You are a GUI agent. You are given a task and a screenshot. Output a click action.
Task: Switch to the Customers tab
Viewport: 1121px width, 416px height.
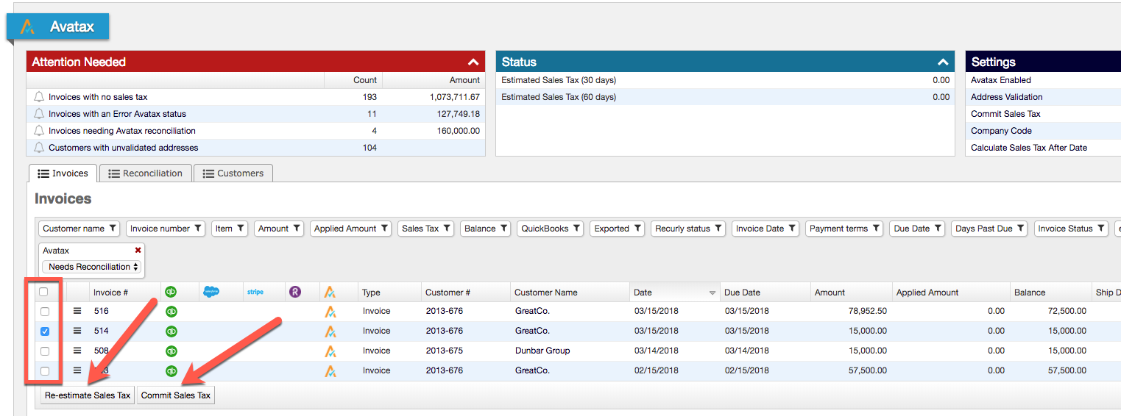point(233,173)
